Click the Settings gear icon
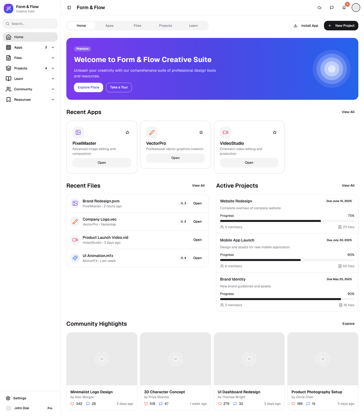364x416 pixels. click(8, 398)
